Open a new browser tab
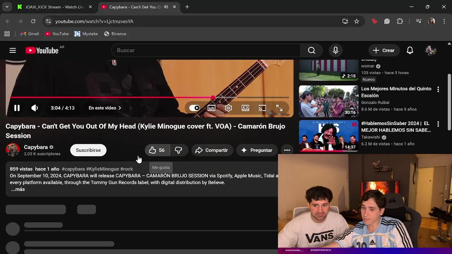452x254 pixels. 187,7
